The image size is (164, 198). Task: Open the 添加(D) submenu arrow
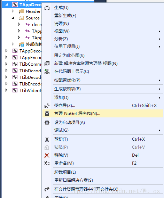click(159, 98)
